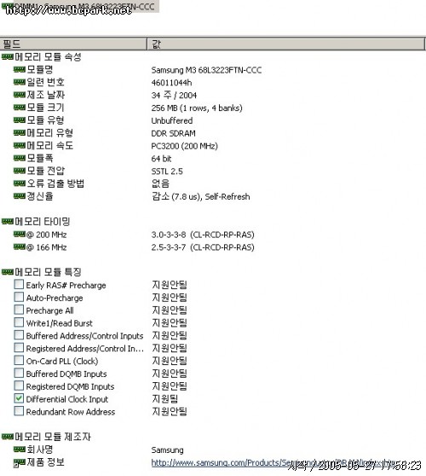Select the company name value Samsung
The image size is (426, 476).
click(167, 450)
